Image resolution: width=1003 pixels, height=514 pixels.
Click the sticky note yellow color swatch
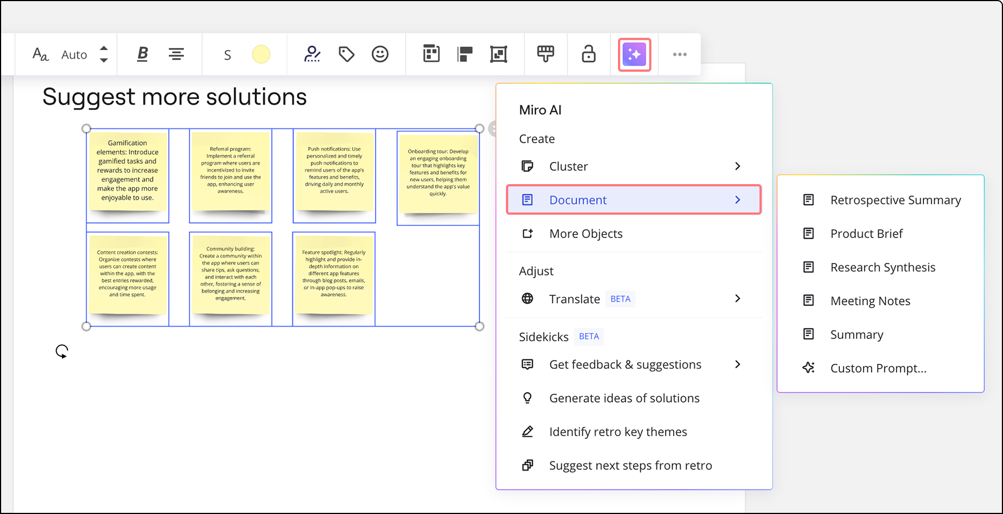261,55
